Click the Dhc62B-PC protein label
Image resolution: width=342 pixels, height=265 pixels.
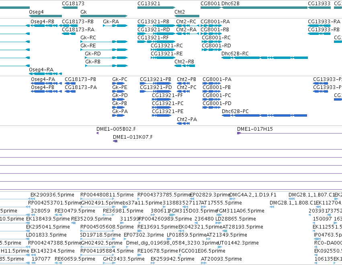click(235, 111)
